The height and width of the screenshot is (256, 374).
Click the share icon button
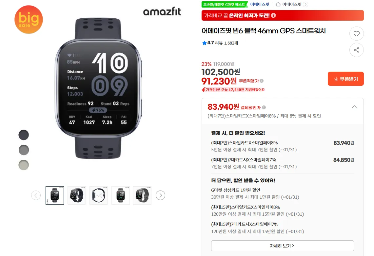coord(356,50)
